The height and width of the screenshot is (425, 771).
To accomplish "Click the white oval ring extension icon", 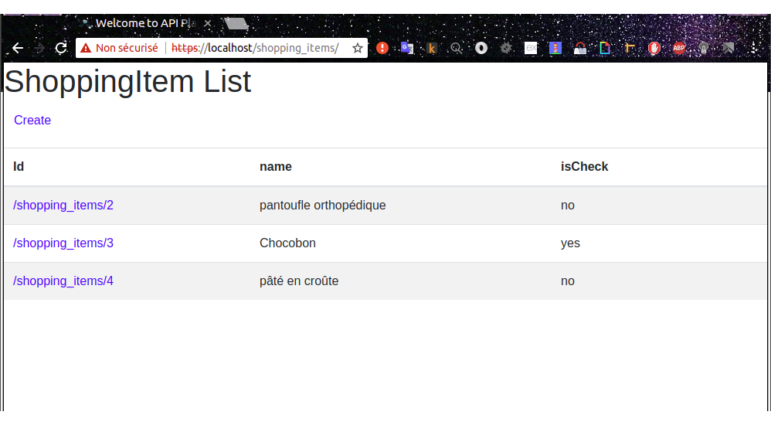I will point(481,48).
